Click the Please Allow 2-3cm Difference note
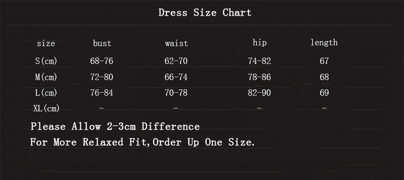Screen dimensions: 404x180 pyautogui.click(x=115, y=127)
